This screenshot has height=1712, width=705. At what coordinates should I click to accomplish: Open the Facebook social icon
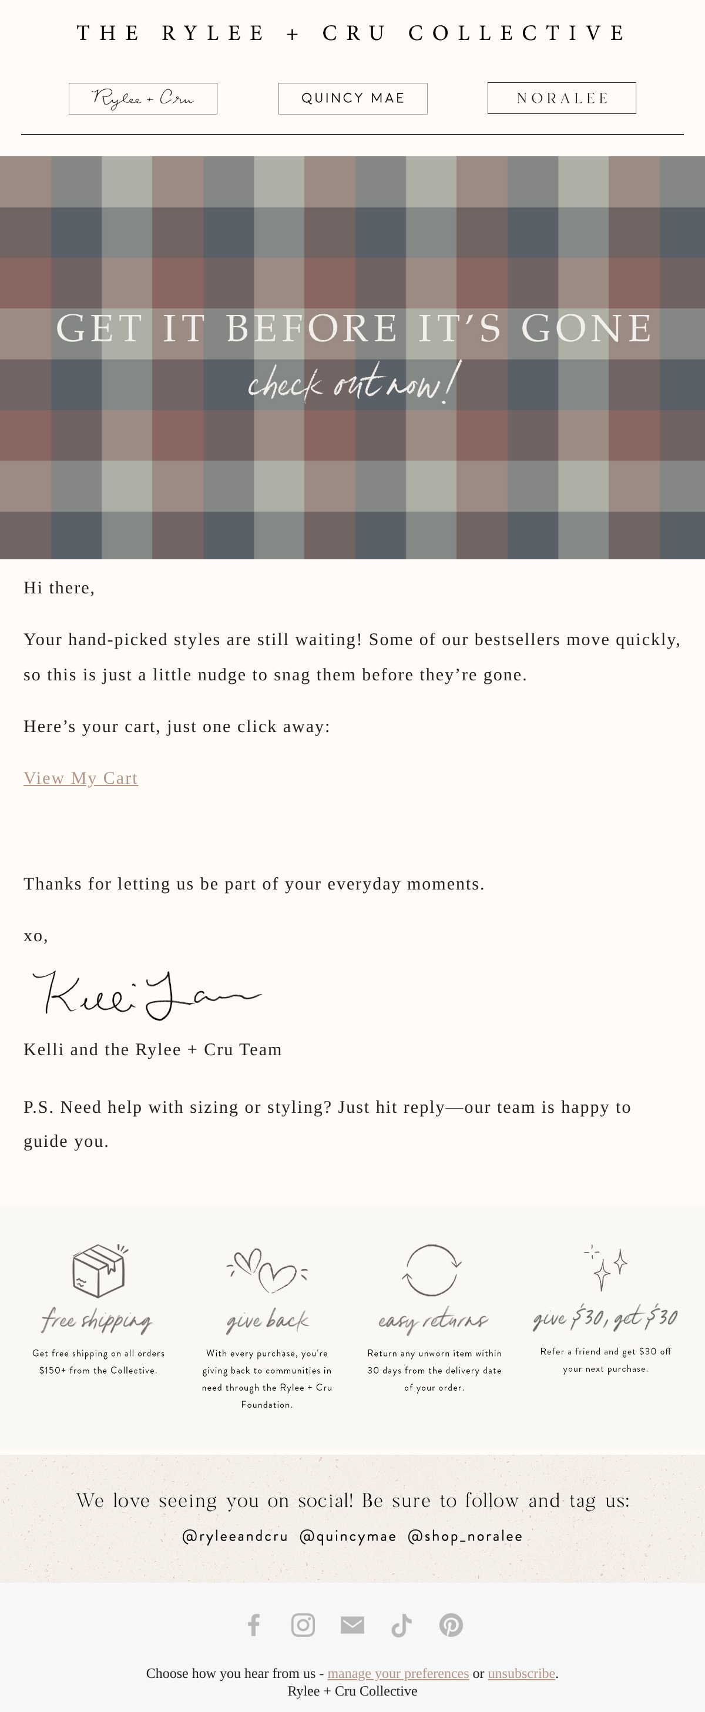point(254,1625)
